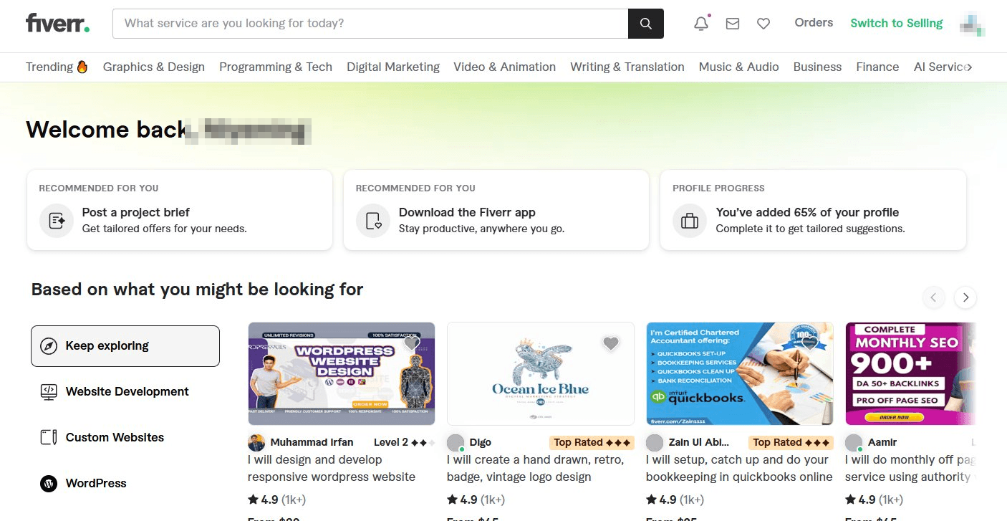Screen dimensions: 1007x521
Task: Open saved lists heart icon
Action: tap(763, 24)
